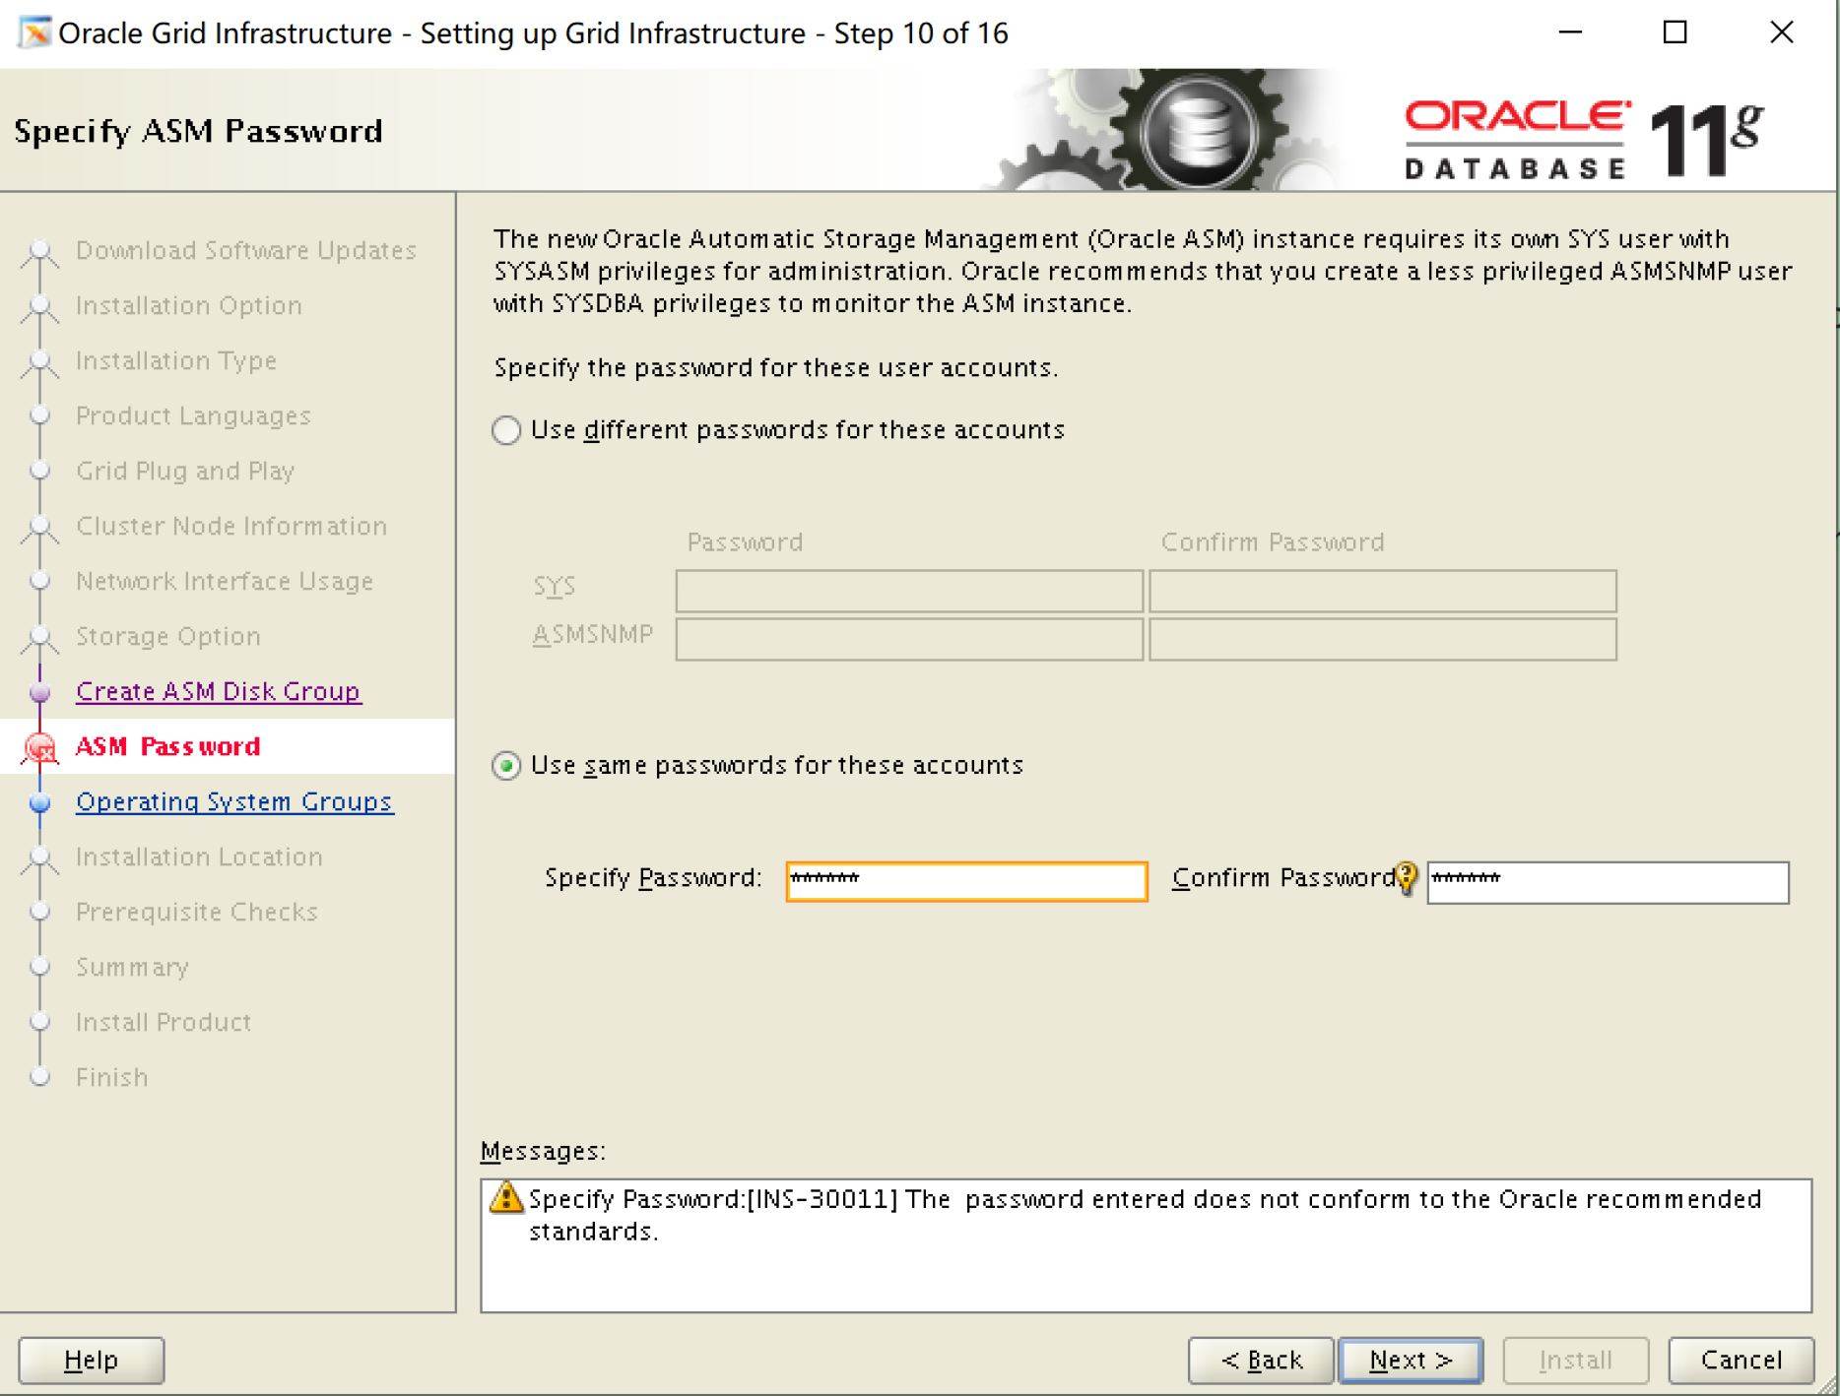The image size is (1840, 1396).
Task: Click the Installation Location step bullet
Action: pos(39,858)
